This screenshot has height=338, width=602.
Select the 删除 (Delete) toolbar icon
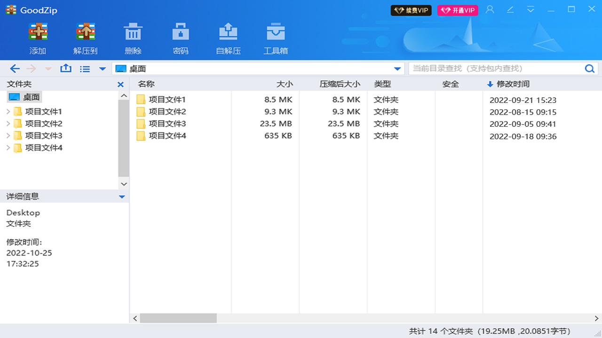[133, 38]
